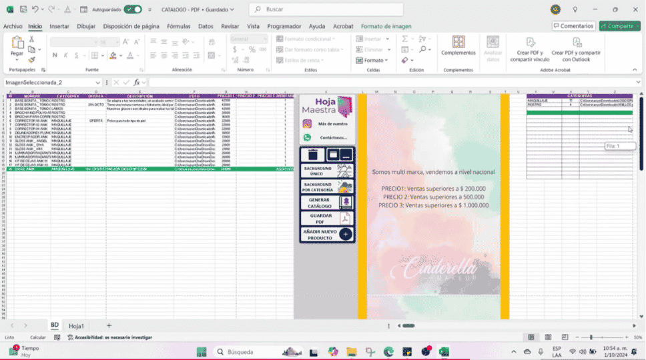Click the Copiar formato brush icon
Viewport: 646px width, 360px height.
tap(32, 60)
